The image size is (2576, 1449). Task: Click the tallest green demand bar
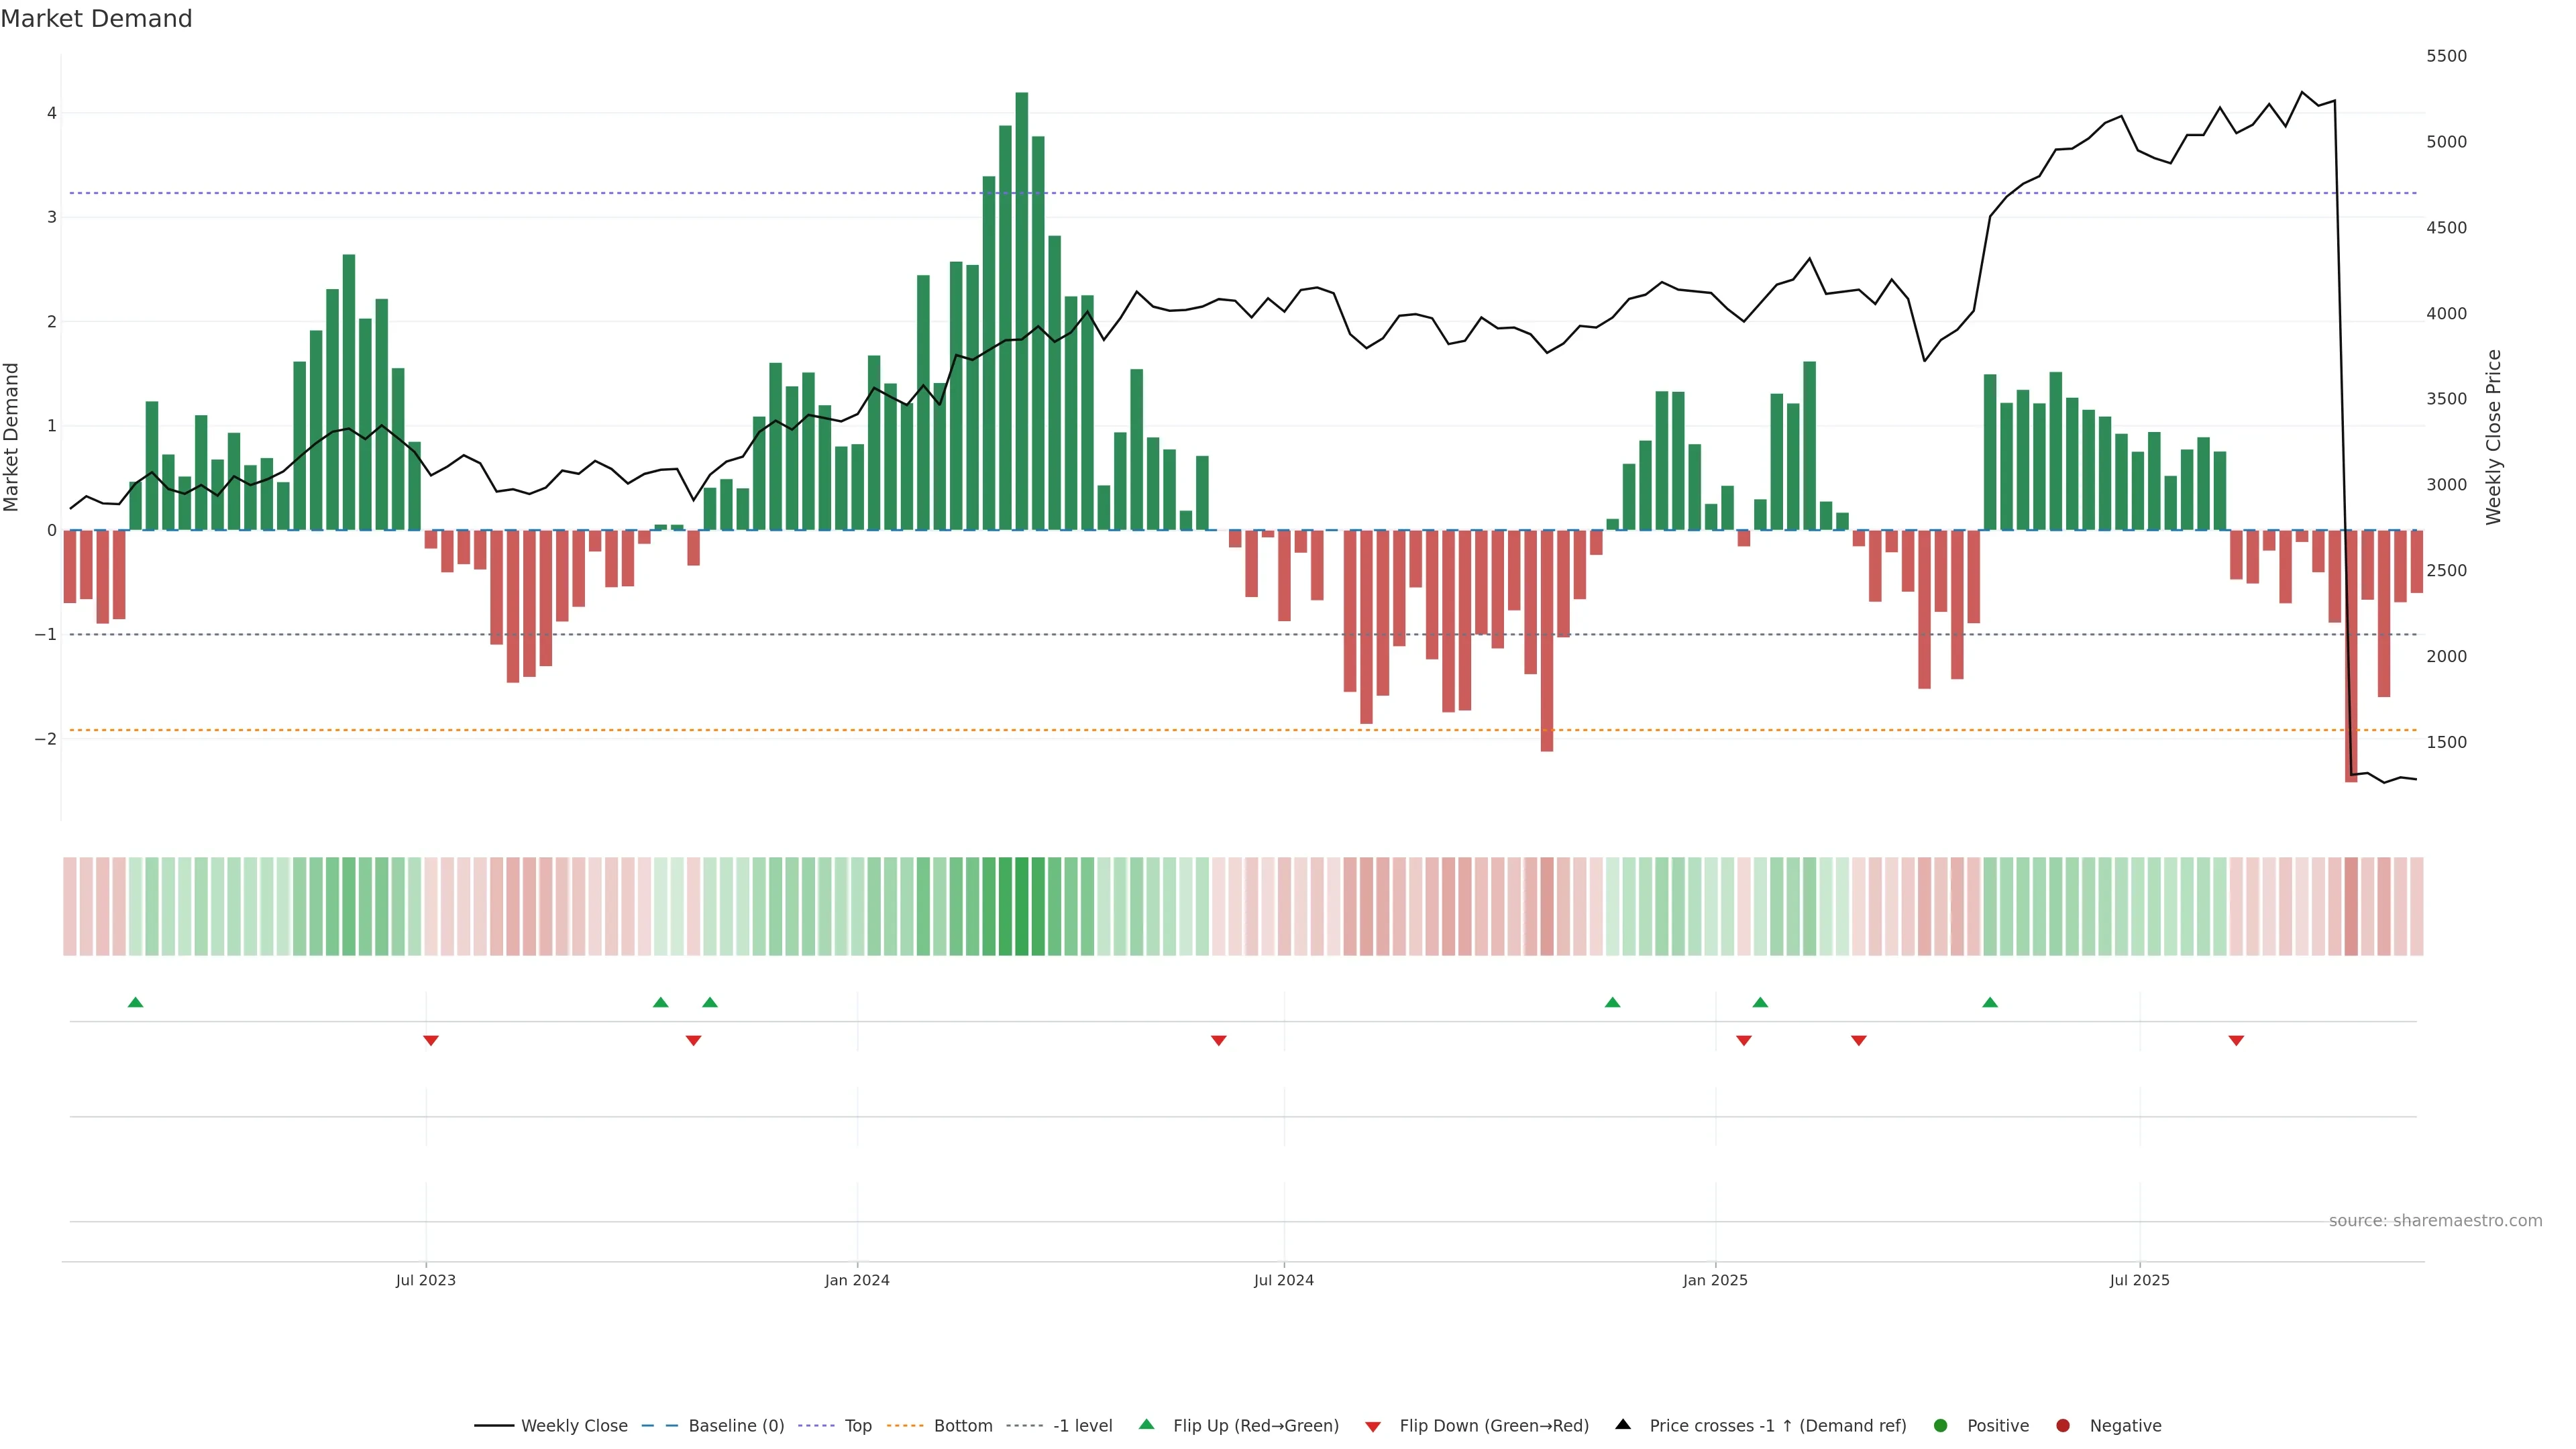pyautogui.click(x=1021, y=310)
